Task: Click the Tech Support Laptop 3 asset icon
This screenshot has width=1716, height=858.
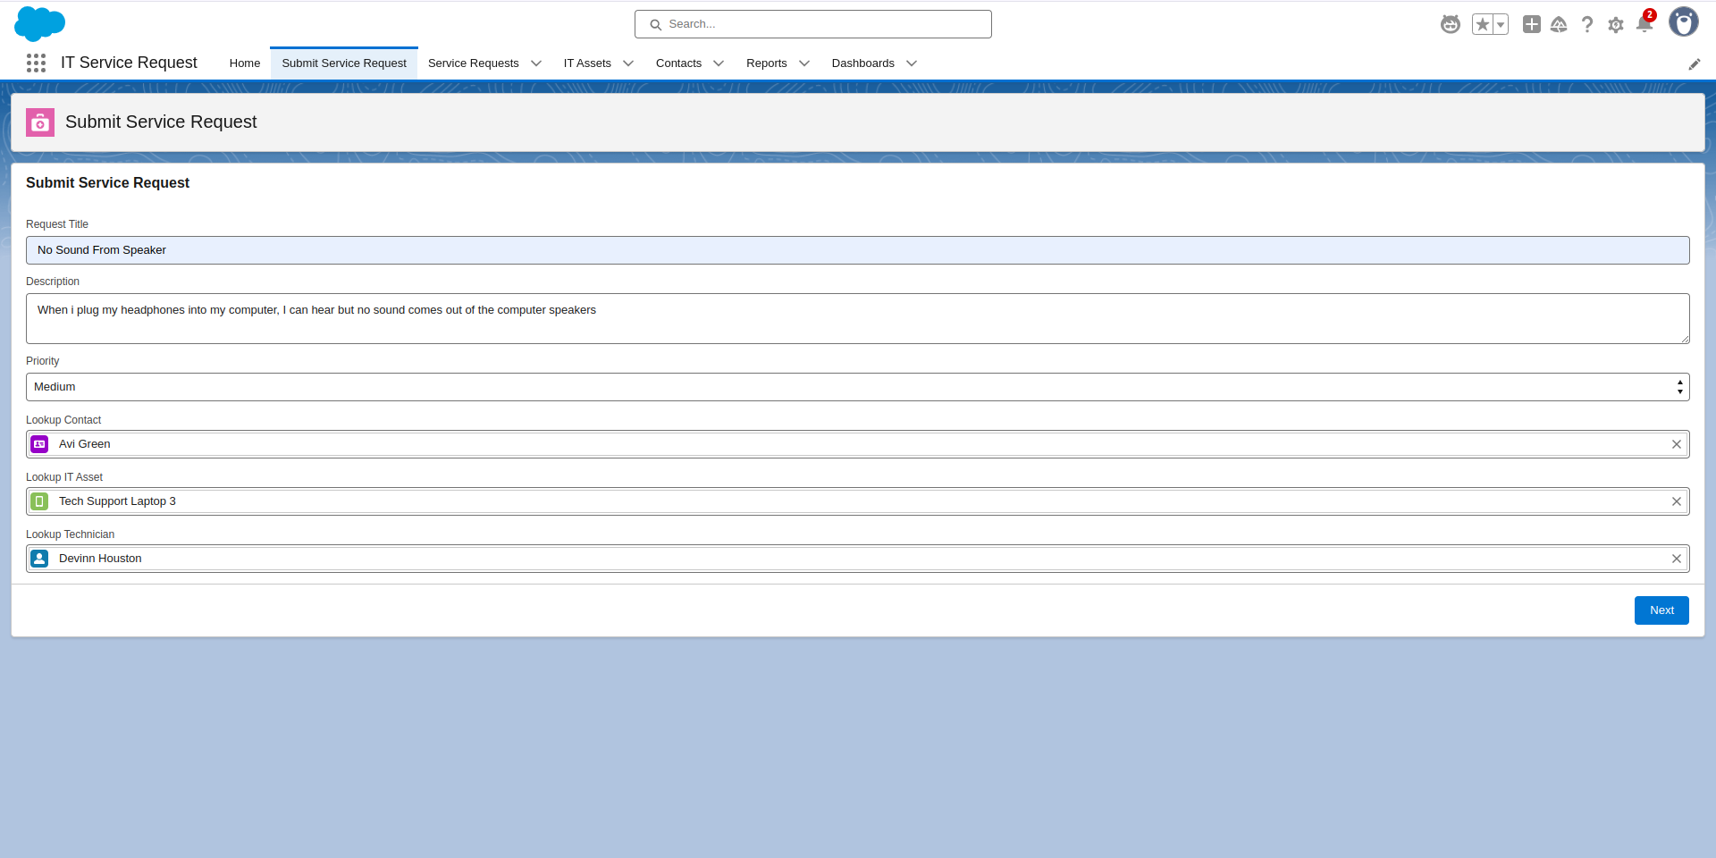Action: coord(39,501)
